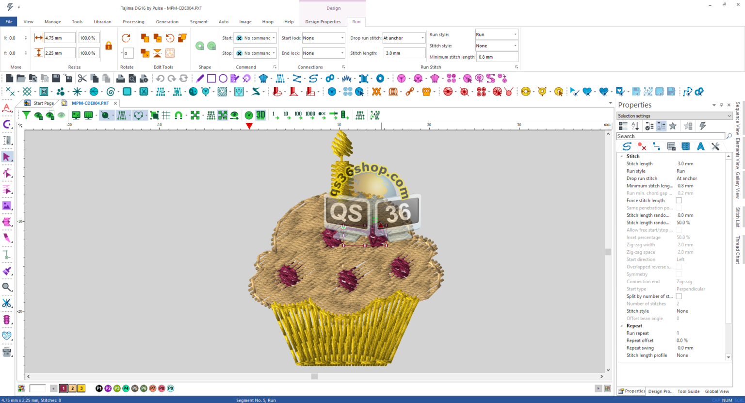Viewport: 745px width, 403px height.
Task: Click the Undo arrow icon
Action: (x=160, y=79)
